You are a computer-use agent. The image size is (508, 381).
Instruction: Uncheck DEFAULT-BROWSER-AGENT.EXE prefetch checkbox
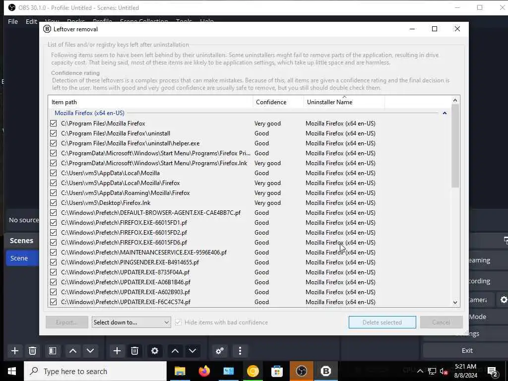54,213
